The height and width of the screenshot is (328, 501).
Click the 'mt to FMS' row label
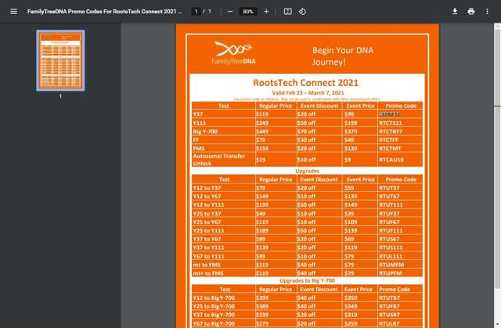click(207, 265)
